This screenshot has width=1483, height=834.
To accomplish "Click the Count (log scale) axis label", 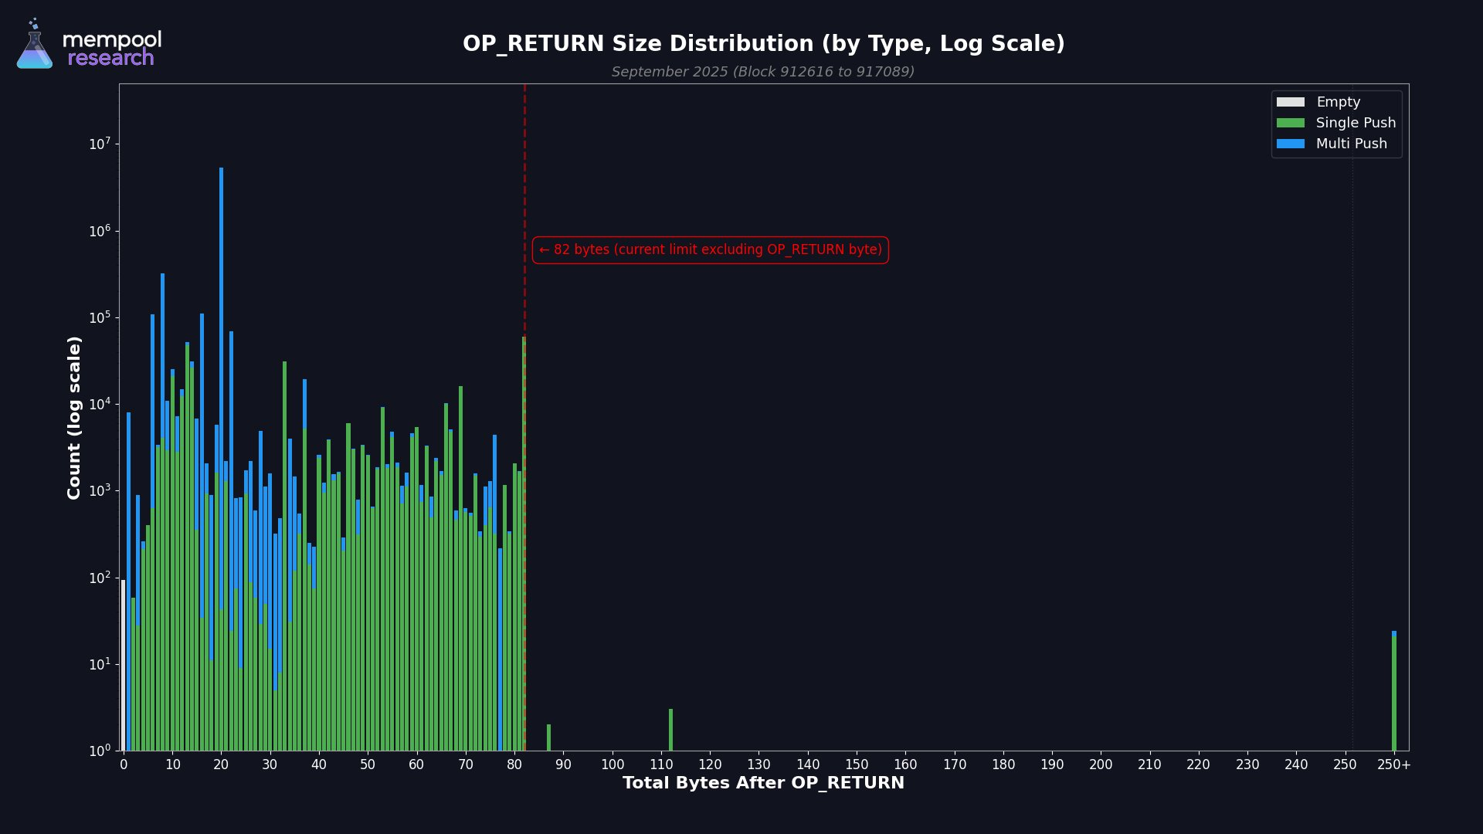I will pos(74,417).
